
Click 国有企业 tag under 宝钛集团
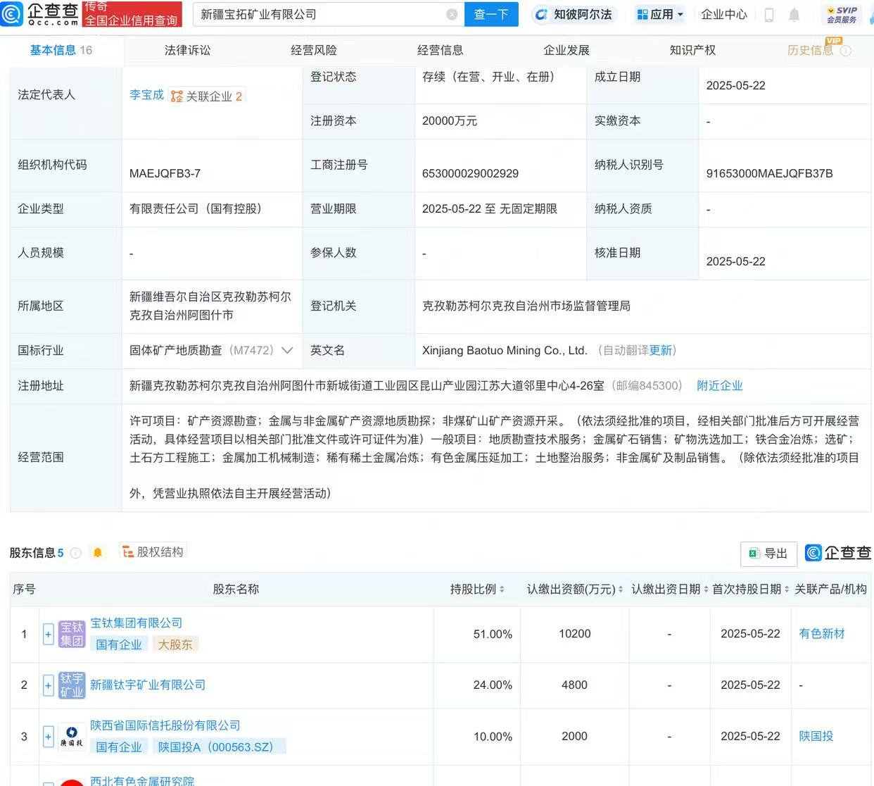[119, 644]
